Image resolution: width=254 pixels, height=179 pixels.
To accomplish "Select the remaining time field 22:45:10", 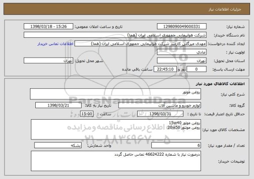I will tap(165, 69).
